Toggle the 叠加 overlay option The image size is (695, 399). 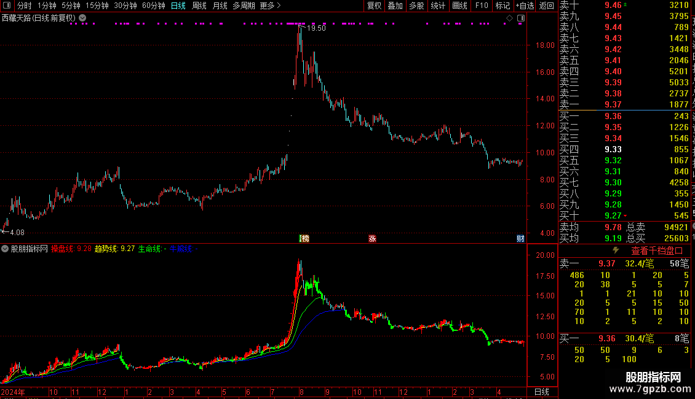click(x=395, y=6)
